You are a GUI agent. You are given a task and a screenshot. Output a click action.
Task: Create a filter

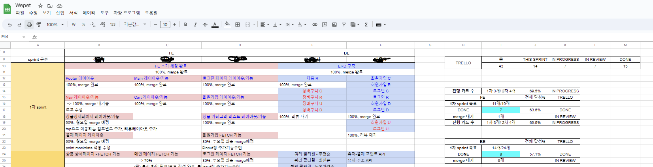coord(344,24)
